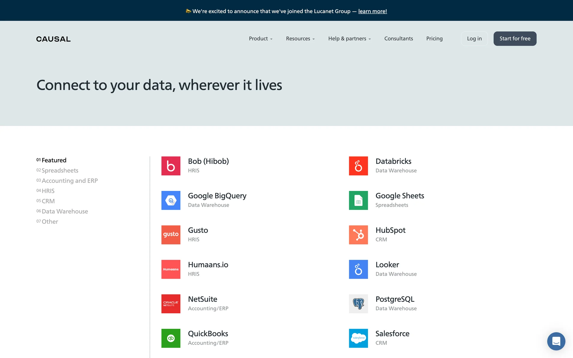Go home via the CAUSAL logo

(x=53, y=39)
